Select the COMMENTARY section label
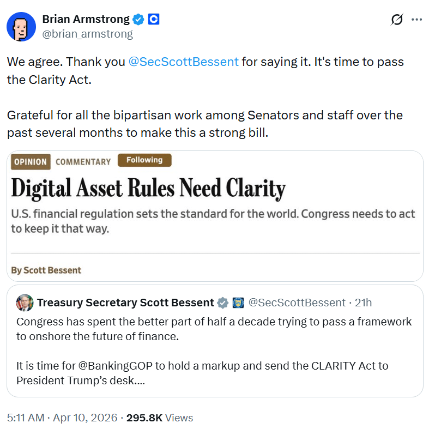The height and width of the screenshot is (429, 435). (83, 162)
